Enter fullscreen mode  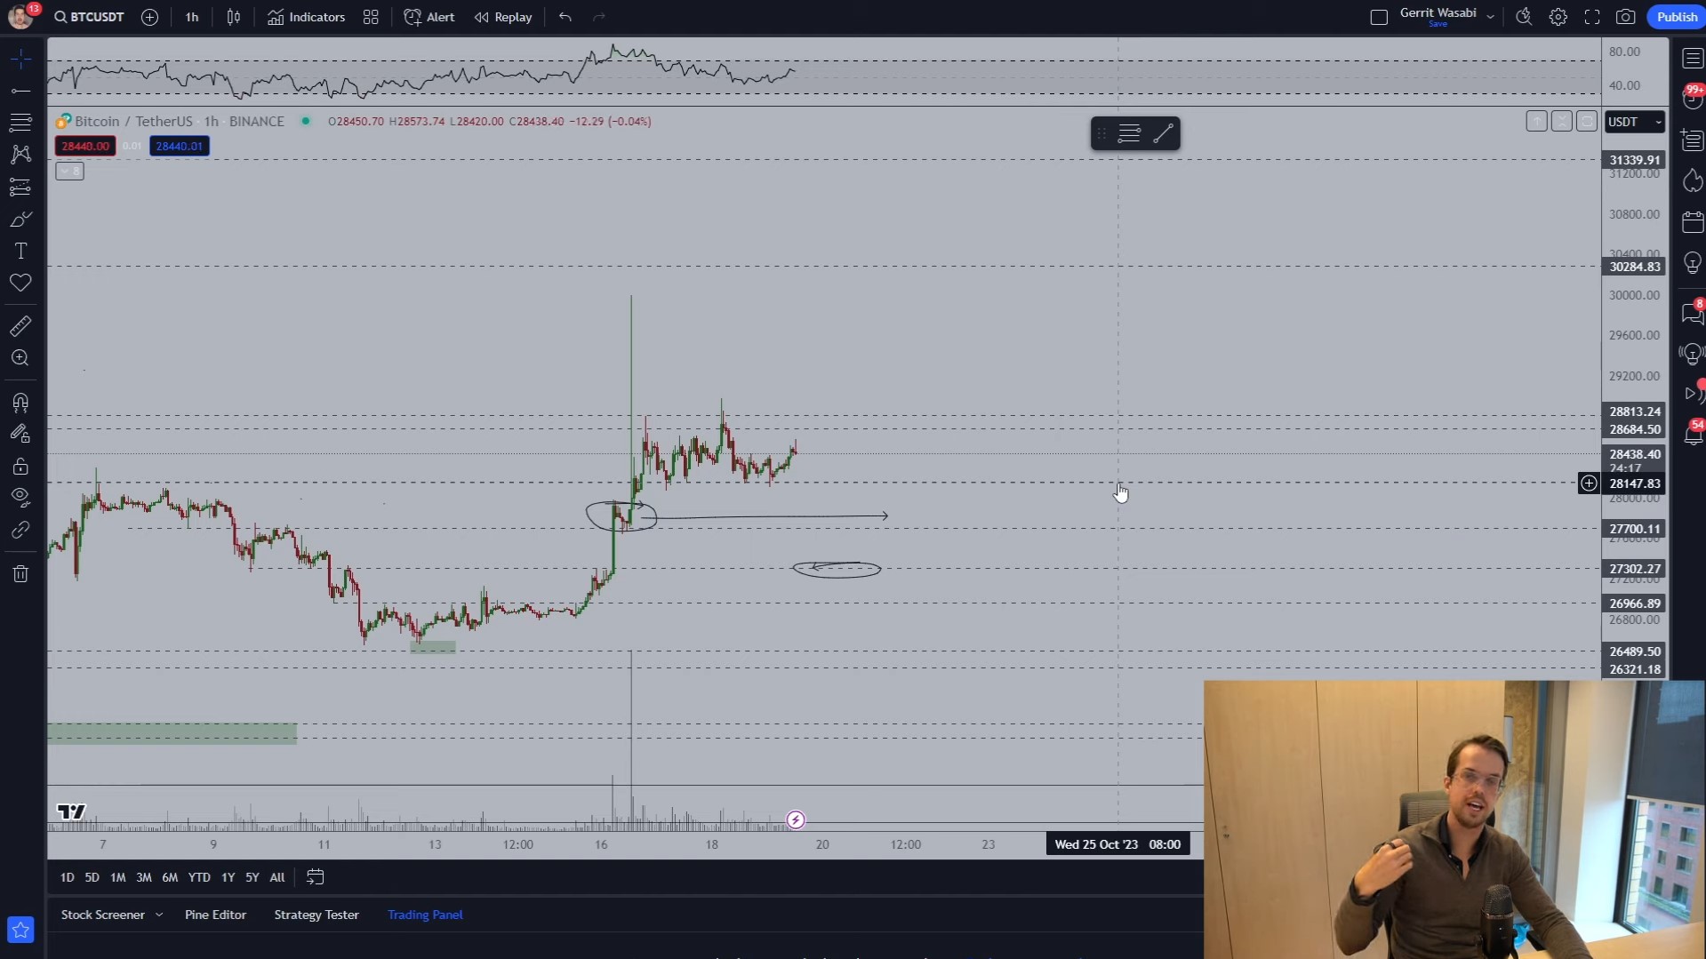tap(1591, 17)
